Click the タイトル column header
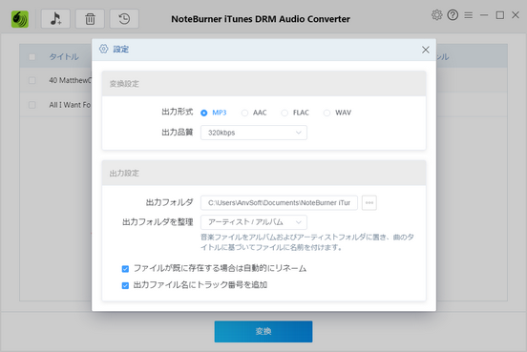Screen dimensions: 527x352 [x=64, y=57]
